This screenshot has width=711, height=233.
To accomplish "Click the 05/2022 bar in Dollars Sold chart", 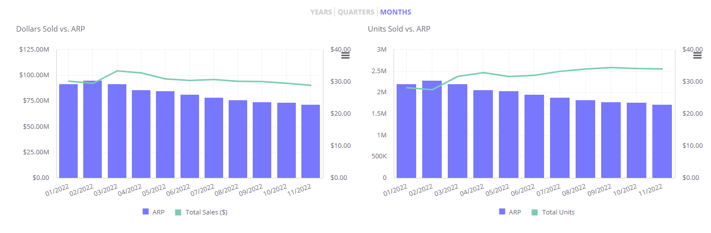I will point(165,135).
